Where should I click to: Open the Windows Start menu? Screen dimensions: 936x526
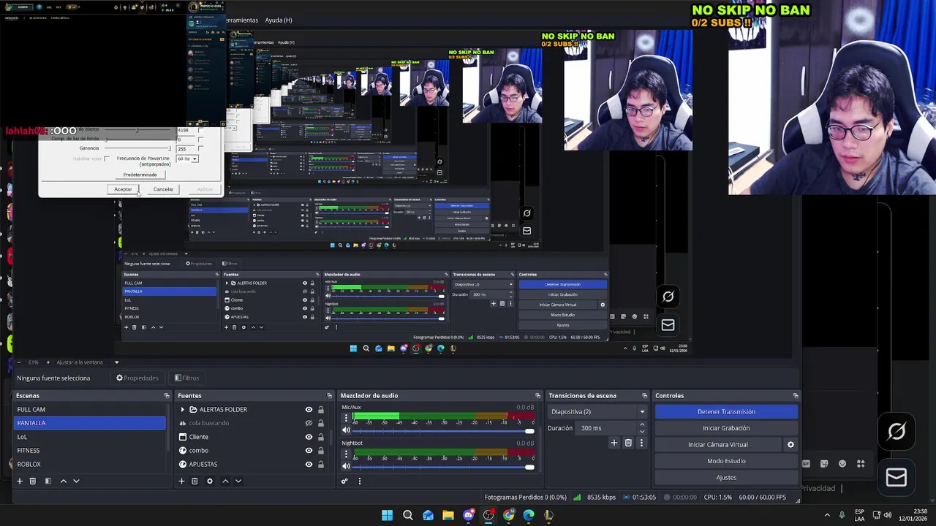click(x=387, y=515)
